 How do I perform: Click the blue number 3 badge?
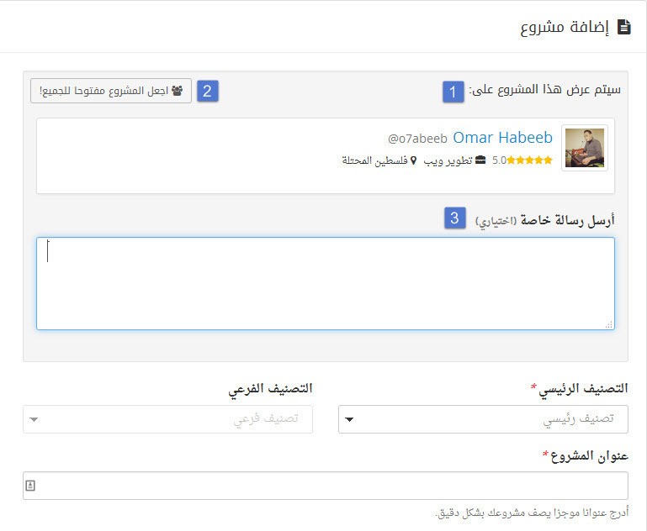tap(455, 218)
